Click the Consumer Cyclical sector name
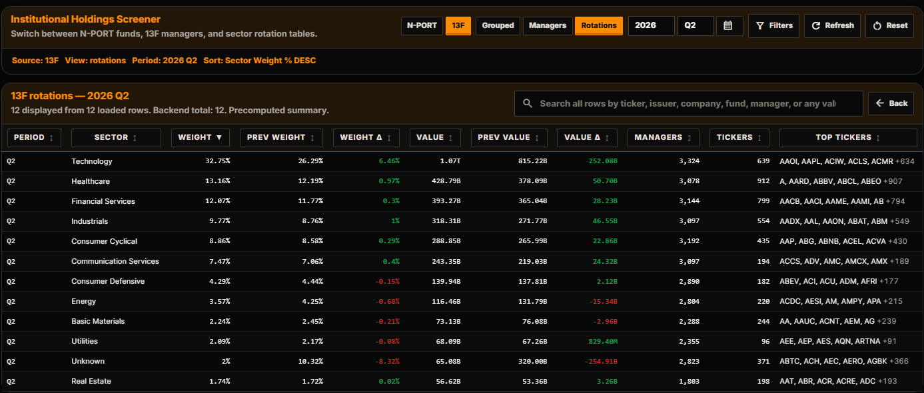 pyautogui.click(x=105, y=241)
